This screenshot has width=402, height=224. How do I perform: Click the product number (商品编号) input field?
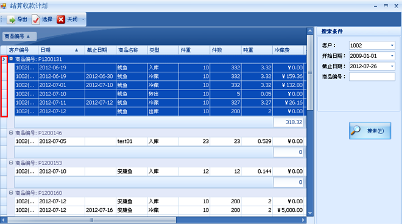(x=372, y=77)
